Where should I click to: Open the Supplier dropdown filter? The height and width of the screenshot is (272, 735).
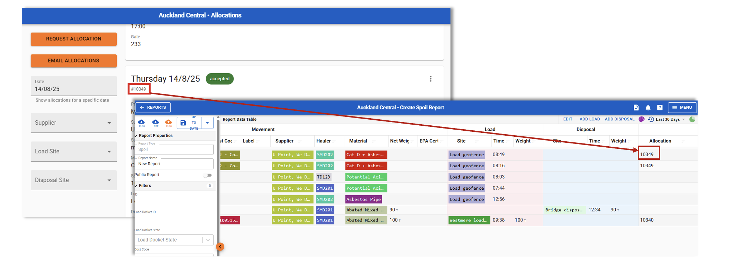(x=73, y=123)
